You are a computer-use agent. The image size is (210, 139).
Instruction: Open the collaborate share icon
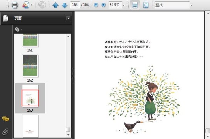(26, 5)
